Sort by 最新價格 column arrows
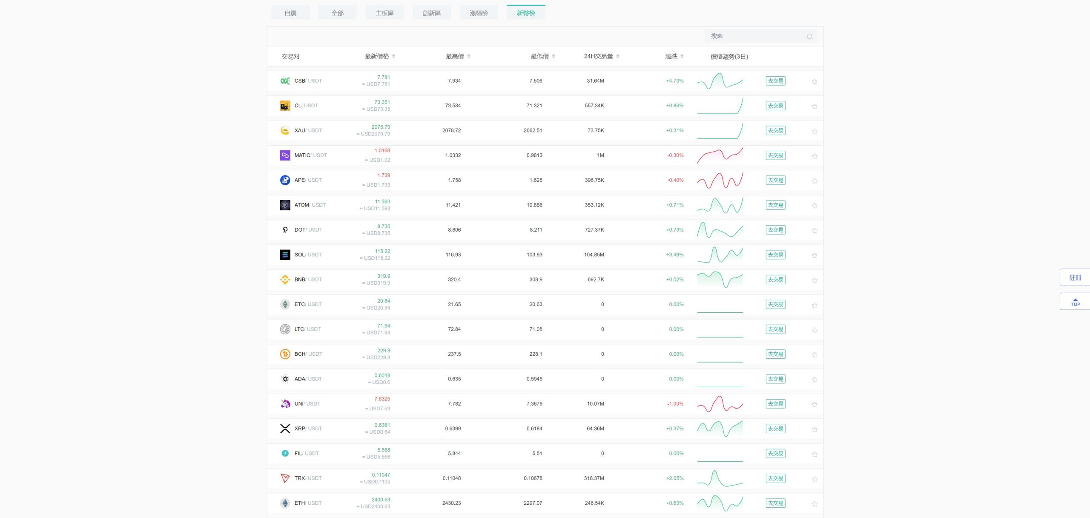The image size is (1090, 518). (x=393, y=56)
